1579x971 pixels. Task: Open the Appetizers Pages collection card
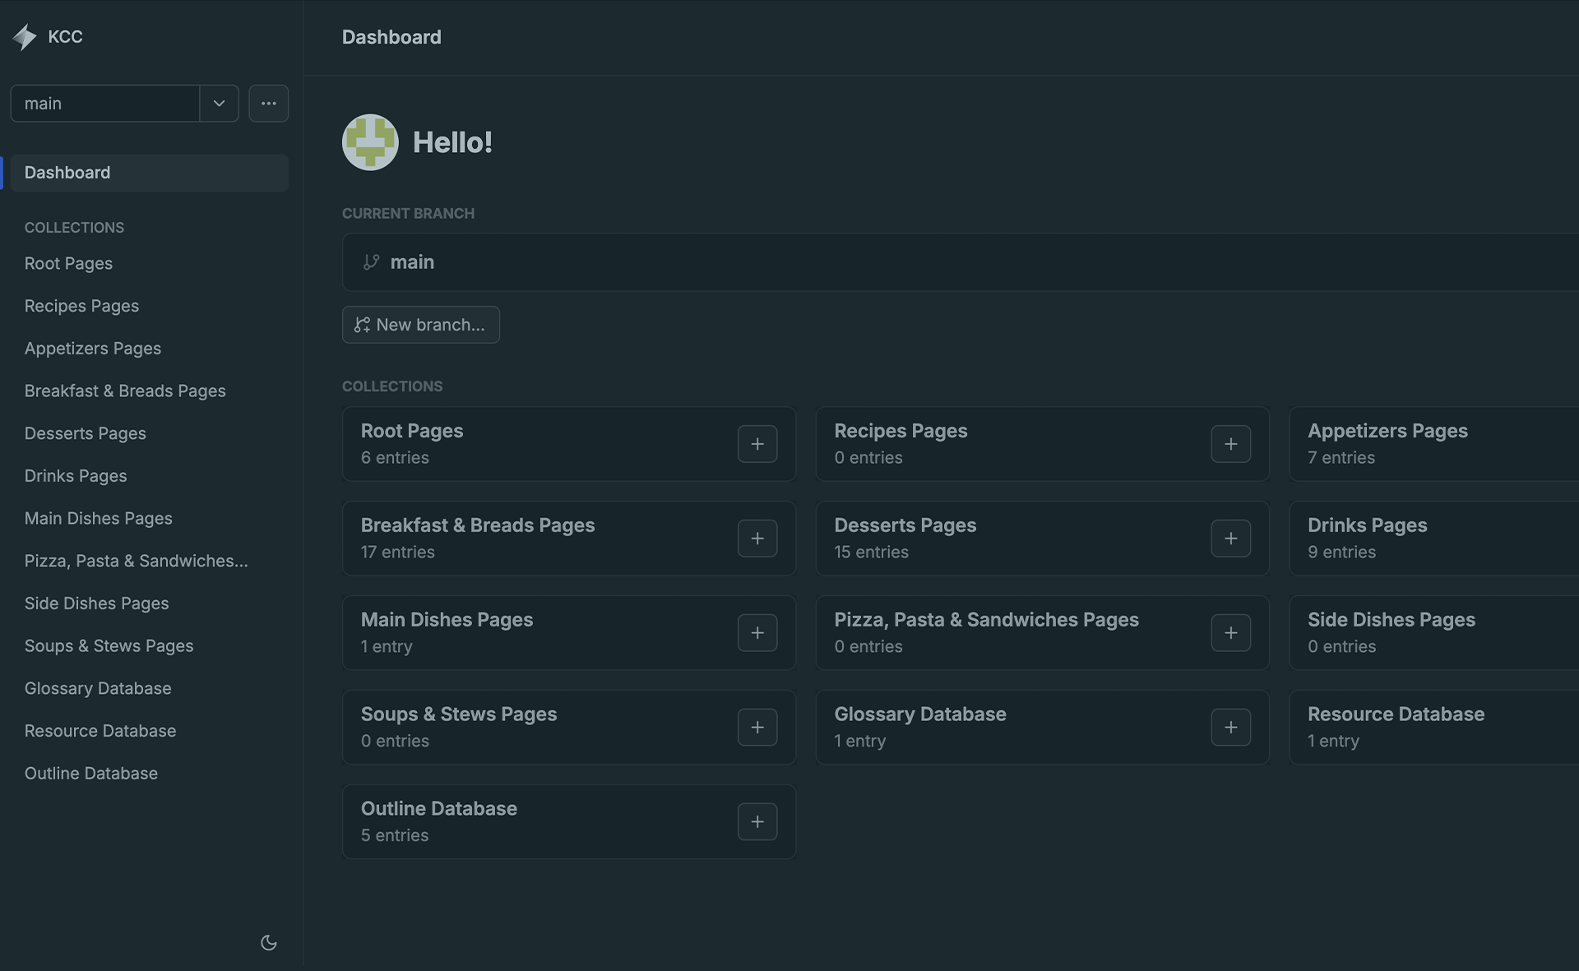1387,432
